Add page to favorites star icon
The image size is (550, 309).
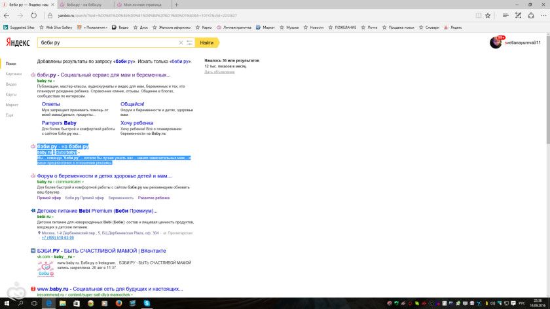[x=488, y=16]
